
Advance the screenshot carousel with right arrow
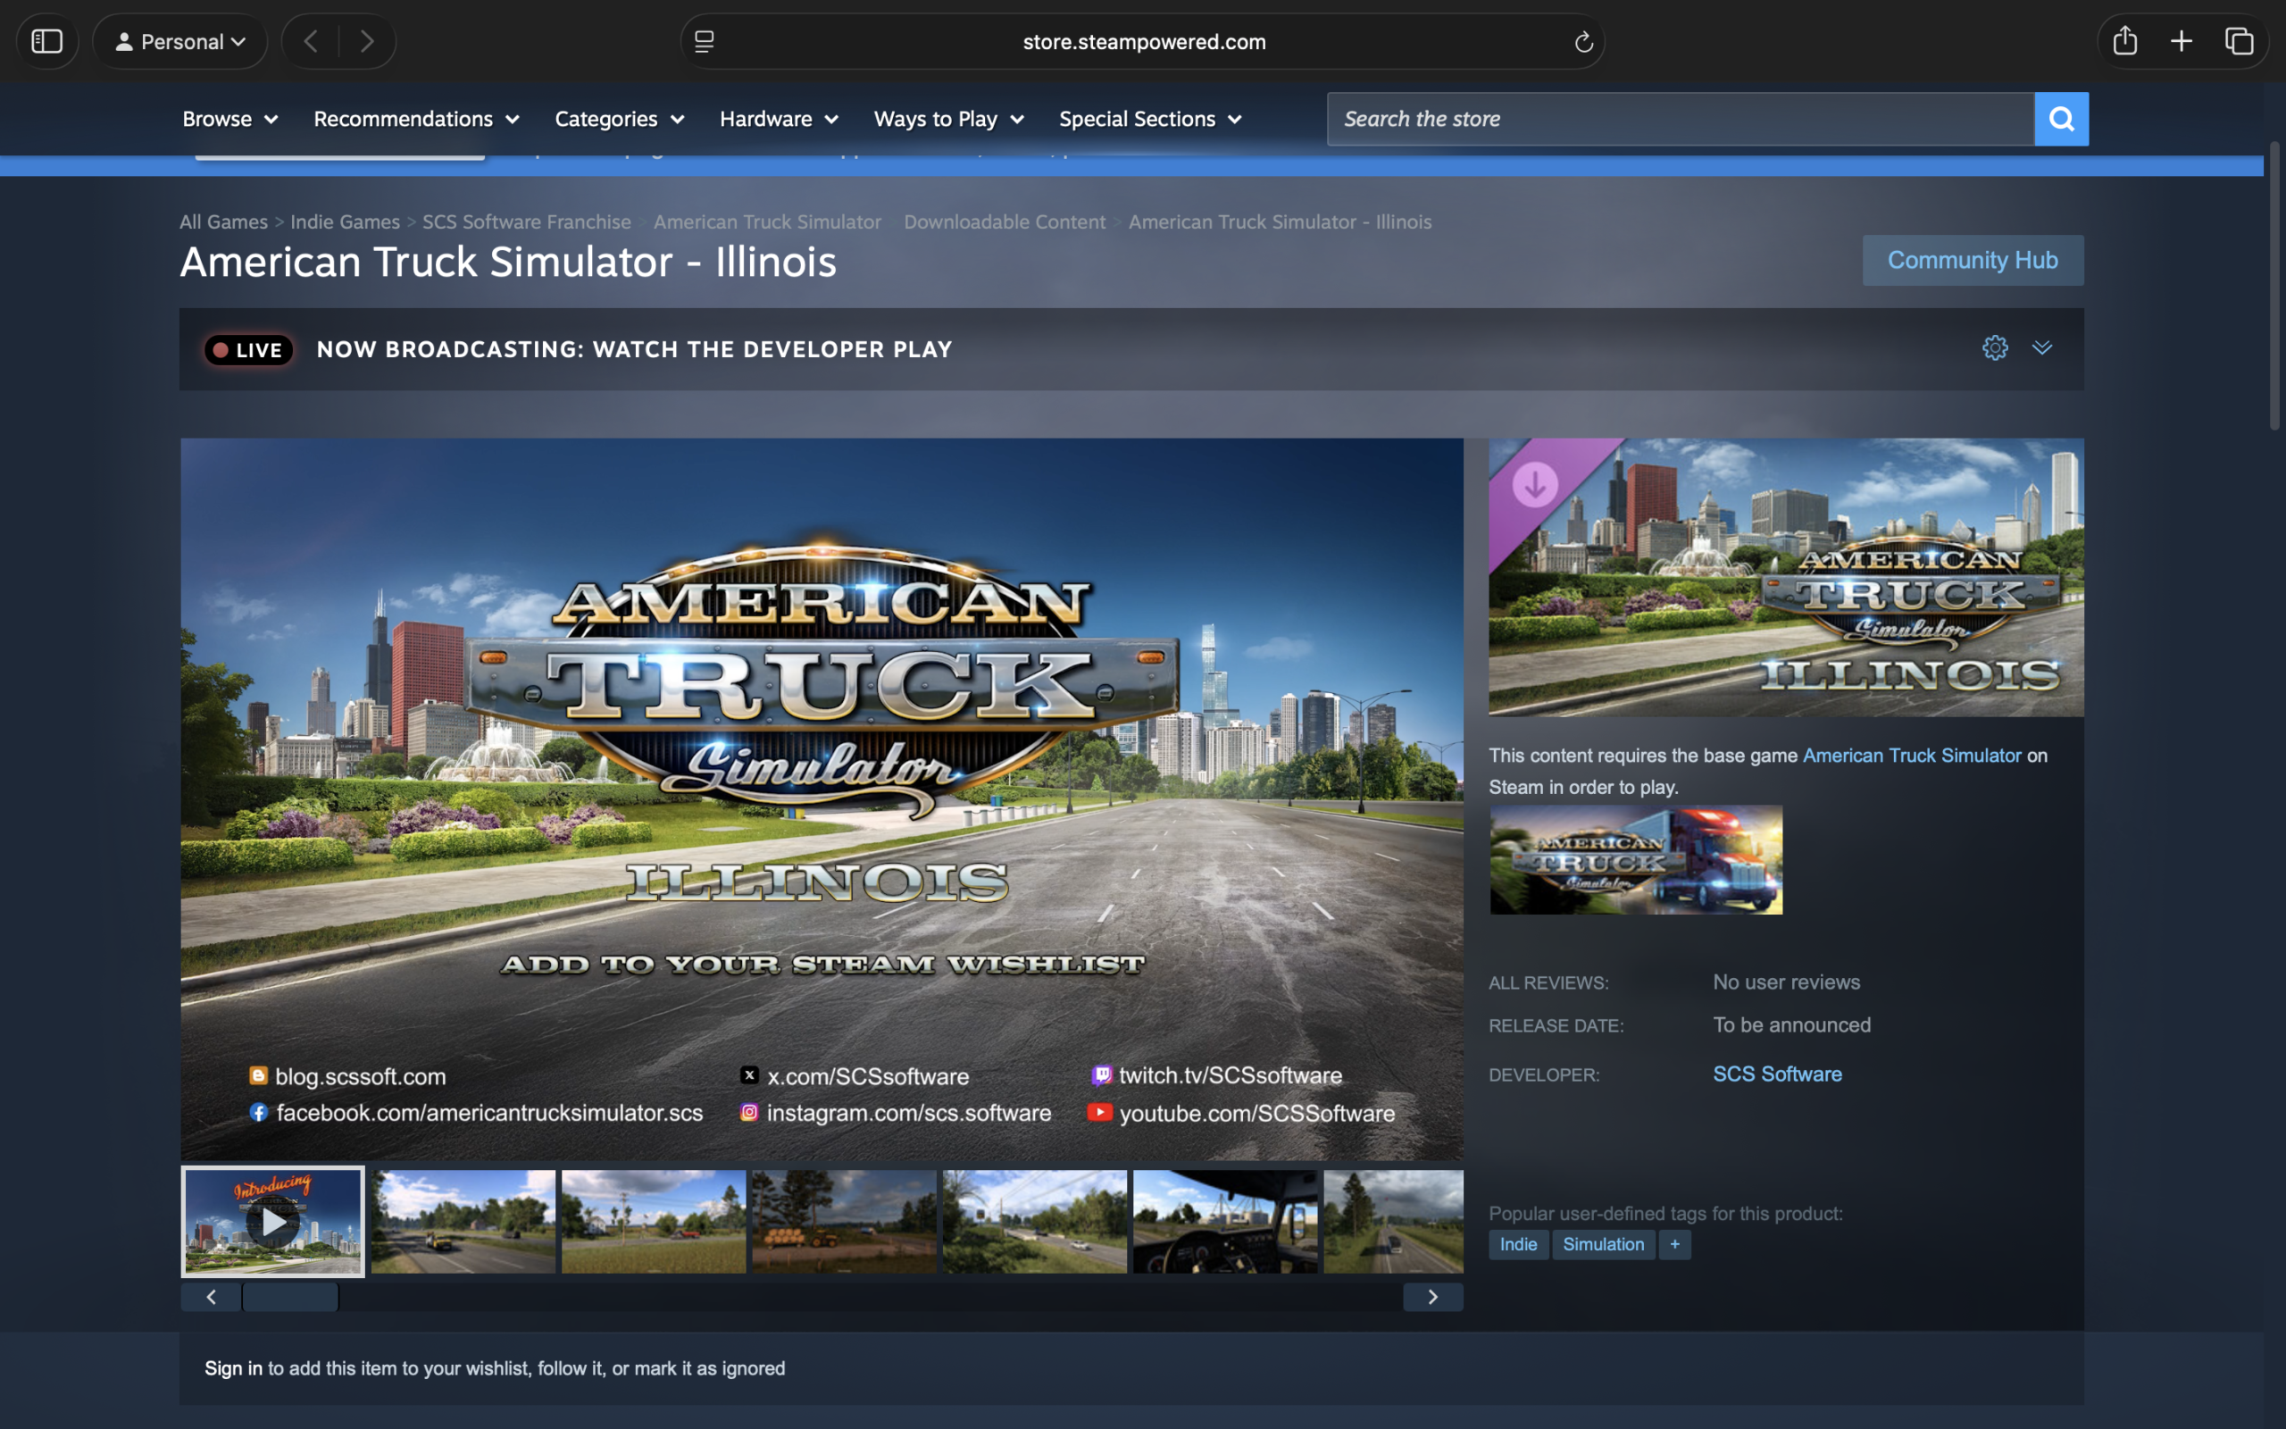(1432, 1297)
